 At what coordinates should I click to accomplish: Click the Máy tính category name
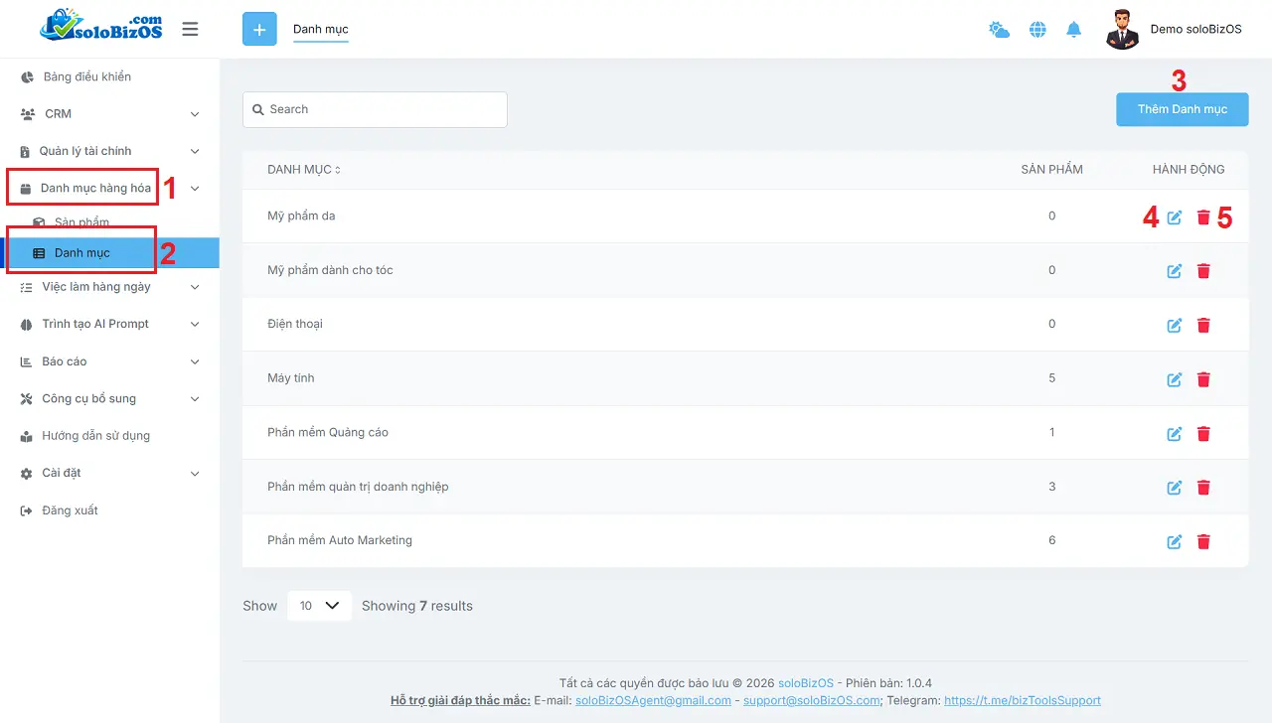click(x=290, y=378)
